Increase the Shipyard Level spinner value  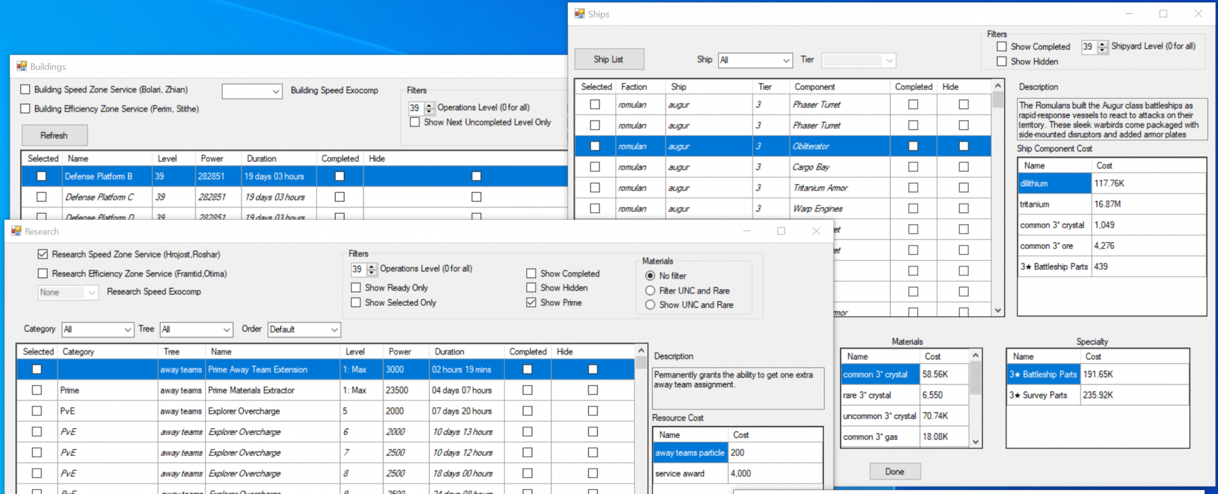point(1103,44)
